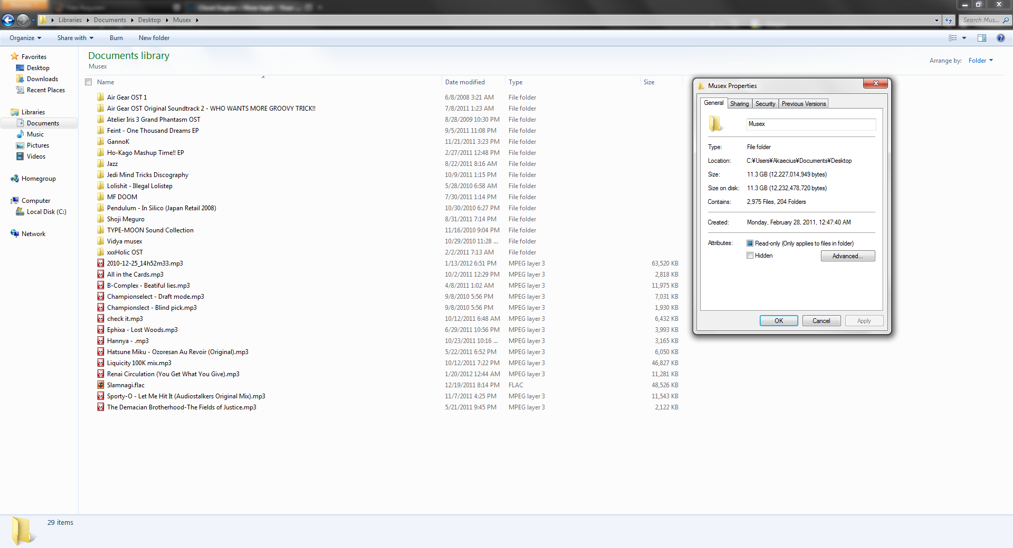Expand the arrow after Libraries in breadcrumb
Image resolution: width=1013 pixels, height=548 pixels.
click(x=88, y=20)
